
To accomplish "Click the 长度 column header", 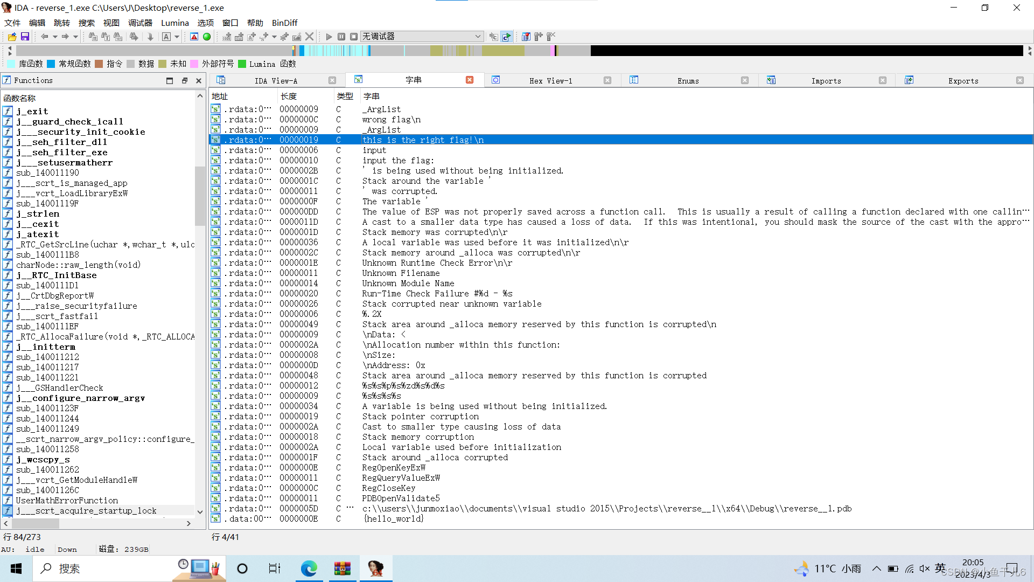I will pos(289,96).
